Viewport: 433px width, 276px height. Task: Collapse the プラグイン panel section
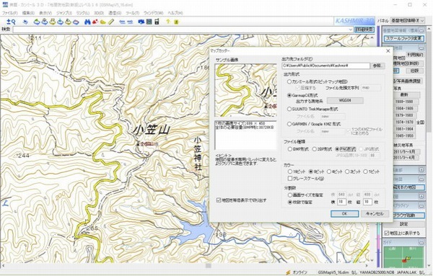[421, 205]
